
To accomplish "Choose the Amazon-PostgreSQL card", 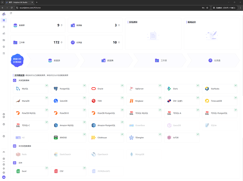I will pos(106,125).
